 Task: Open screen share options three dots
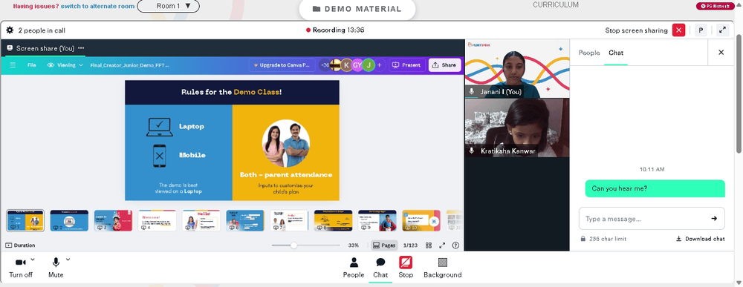[81, 48]
